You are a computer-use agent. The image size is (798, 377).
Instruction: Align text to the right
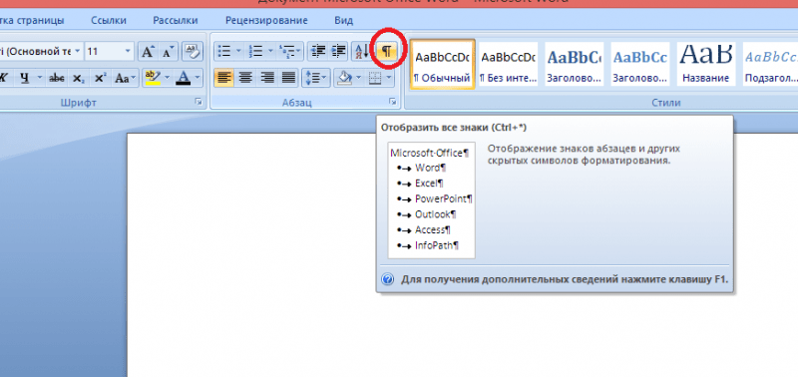266,78
